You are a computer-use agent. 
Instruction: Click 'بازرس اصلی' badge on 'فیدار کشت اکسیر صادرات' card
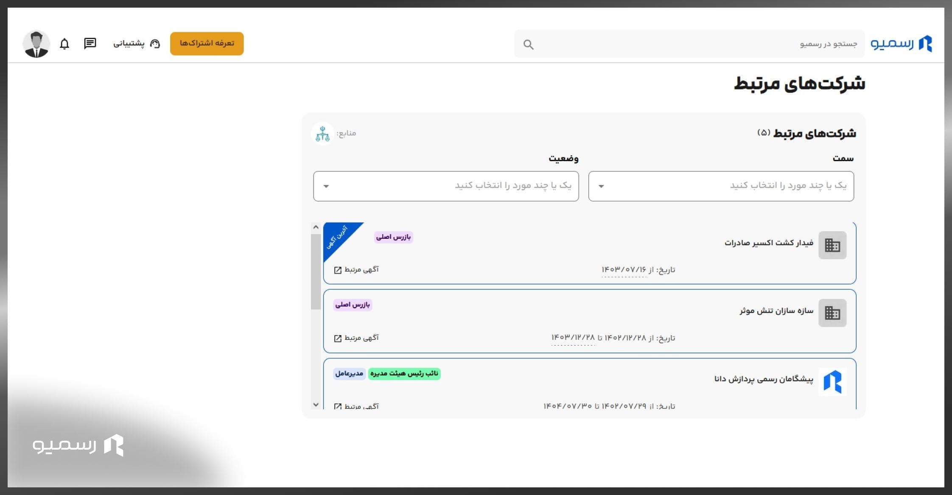pos(393,237)
